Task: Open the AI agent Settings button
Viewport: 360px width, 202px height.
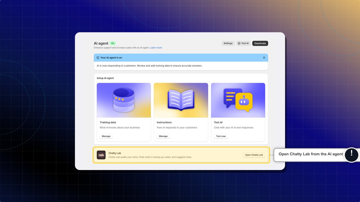Action: (x=228, y=43)
